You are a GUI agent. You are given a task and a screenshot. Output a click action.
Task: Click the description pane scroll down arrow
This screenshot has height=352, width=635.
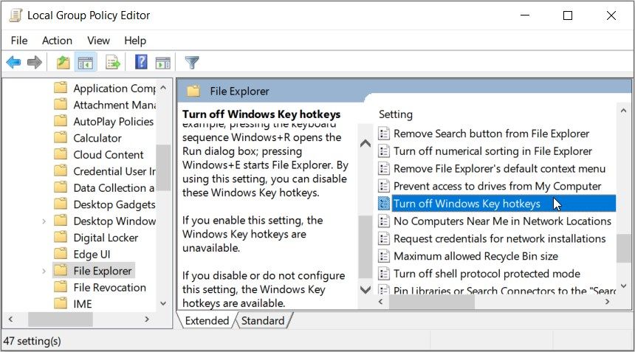(365, 289)
